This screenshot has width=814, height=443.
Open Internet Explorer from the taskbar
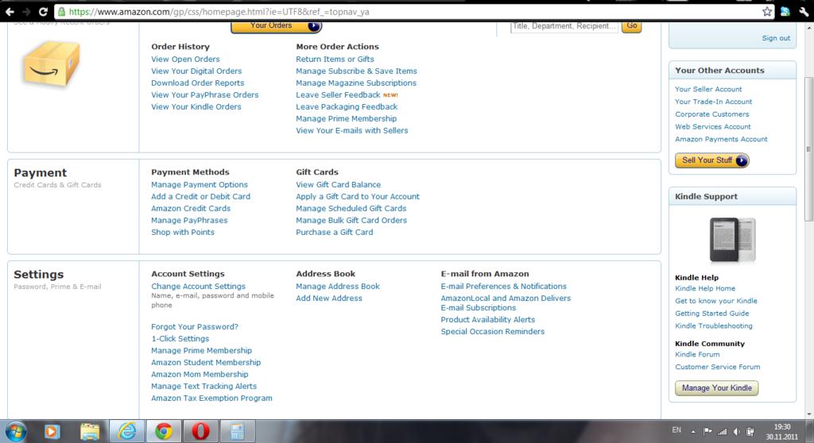click(127, 431)
